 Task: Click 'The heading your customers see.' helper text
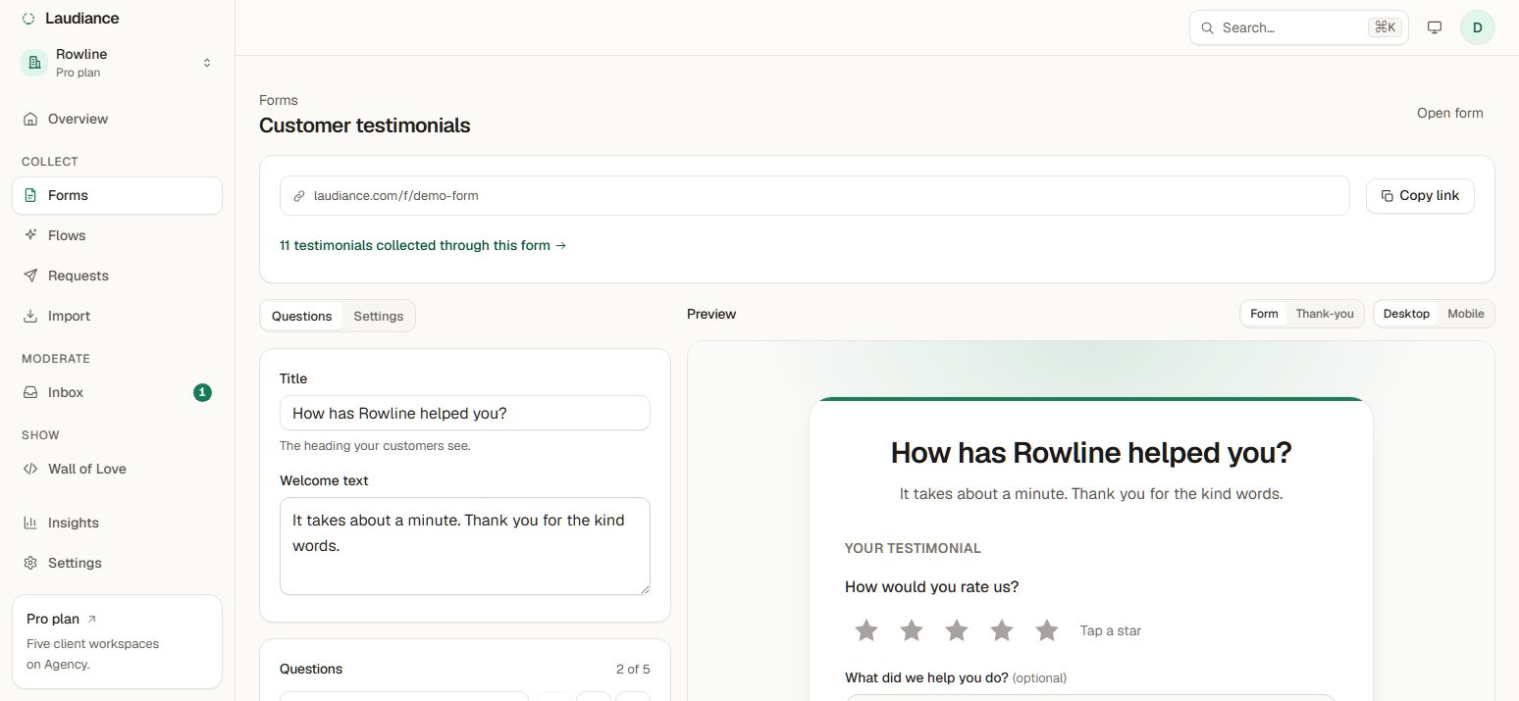tap(375, 445)
